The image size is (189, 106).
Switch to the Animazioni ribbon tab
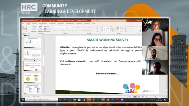click(61, 24)
